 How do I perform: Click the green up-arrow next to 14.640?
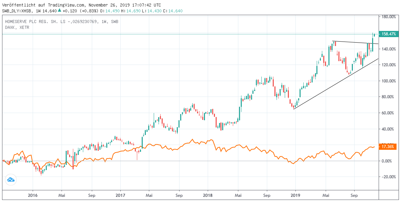click(x=59, y=11)
